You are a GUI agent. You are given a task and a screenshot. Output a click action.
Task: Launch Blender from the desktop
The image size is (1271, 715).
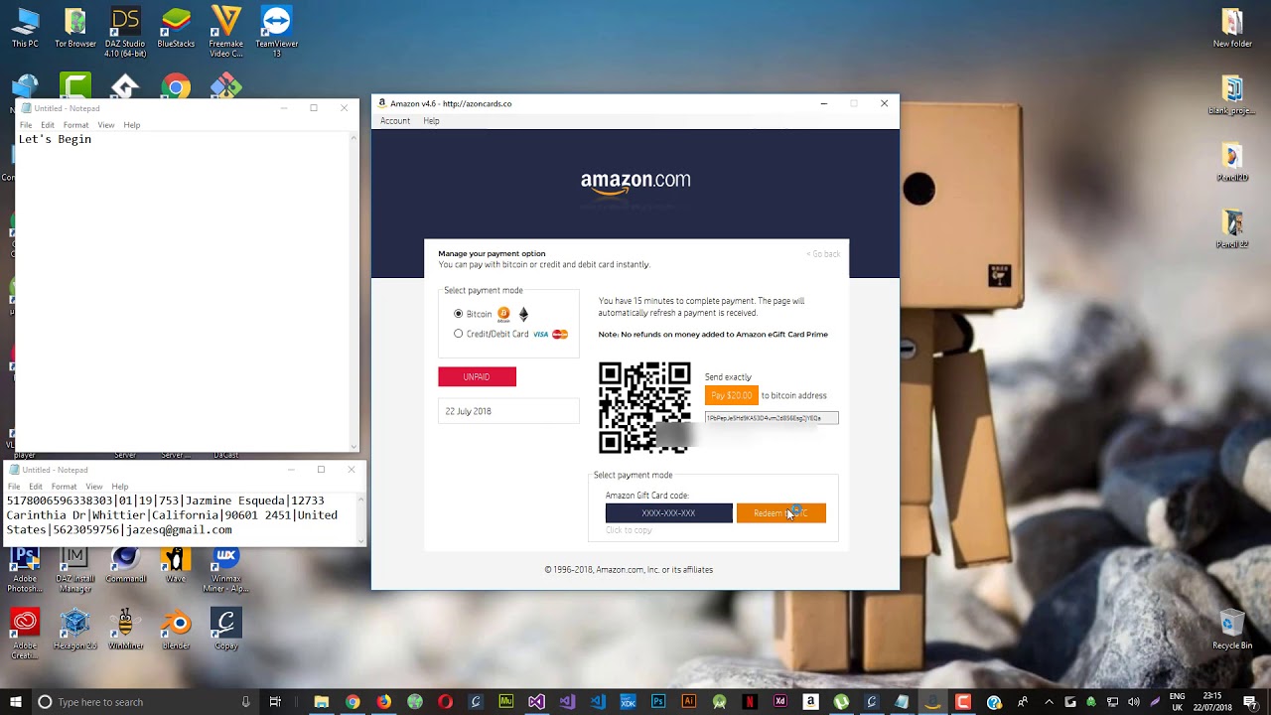click(176, 630)
